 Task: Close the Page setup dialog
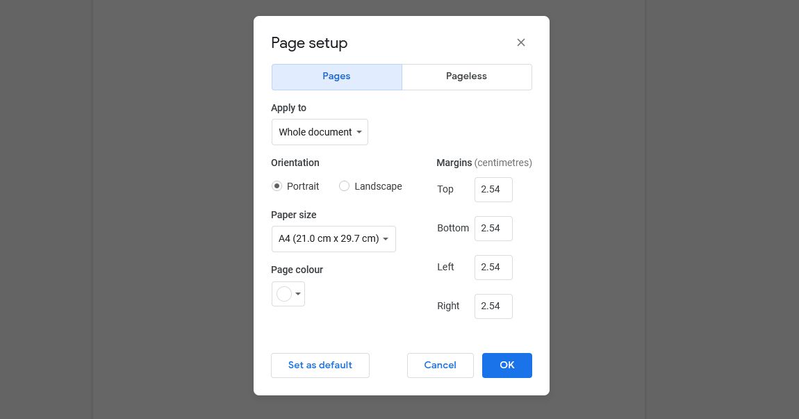pyautogui.click(x=520, y=42)
